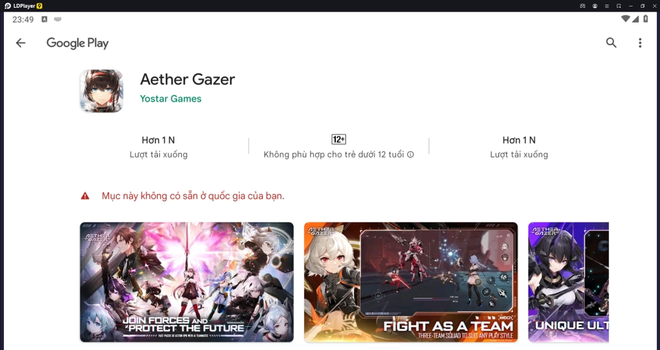Screen dimensions: 660x350
Task: Open LDPlayer gamepad settings icon
Action: click(x=583, y=6)
